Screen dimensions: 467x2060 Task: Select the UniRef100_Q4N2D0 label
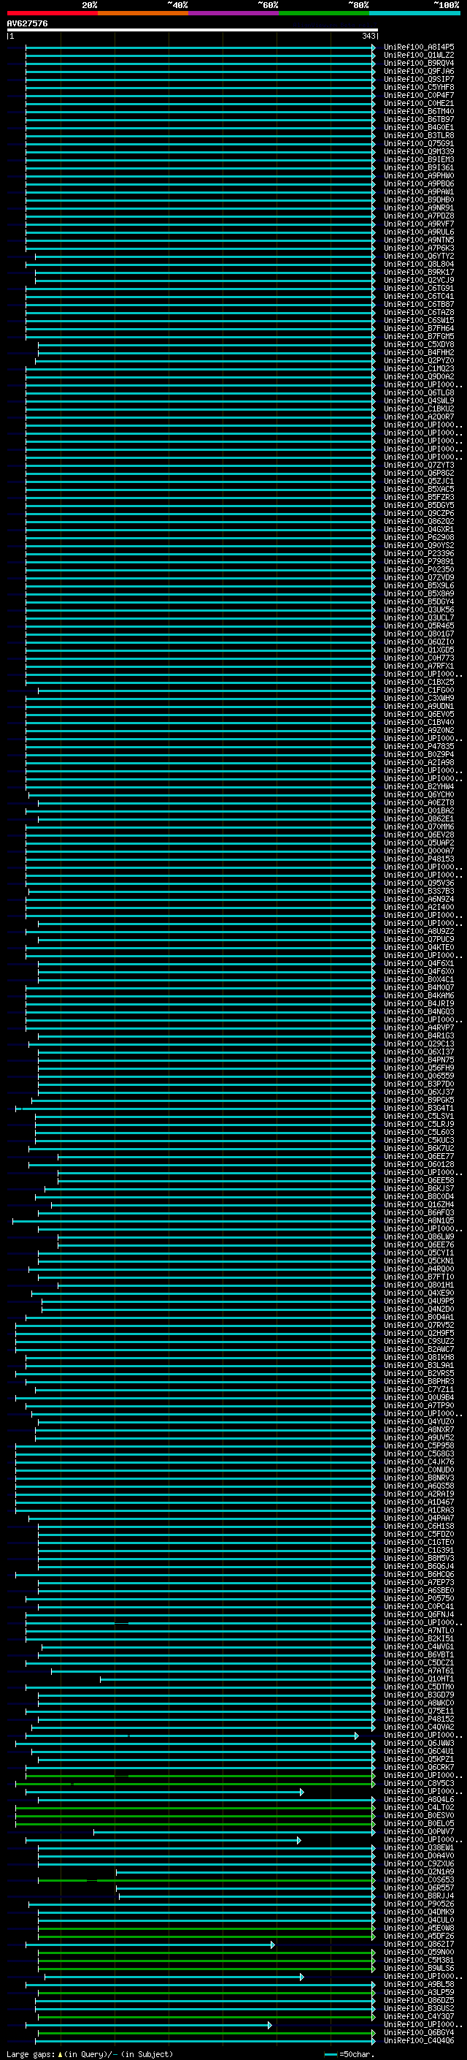419,1309
